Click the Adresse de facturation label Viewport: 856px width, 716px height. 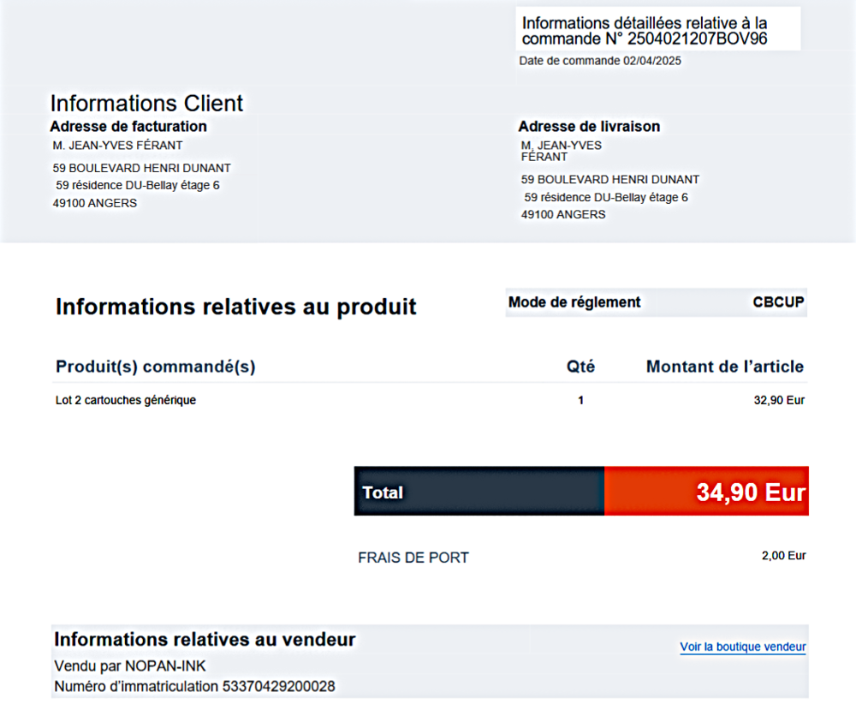128,126
